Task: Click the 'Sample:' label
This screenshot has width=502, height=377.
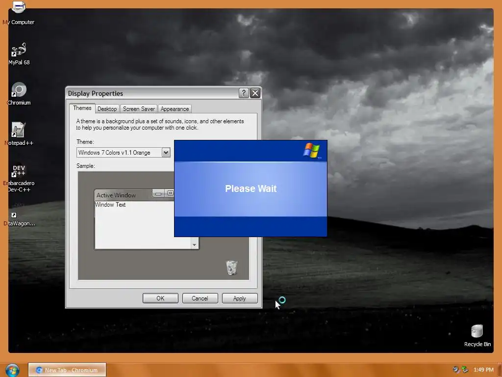Action: click(x=85, y=166)
